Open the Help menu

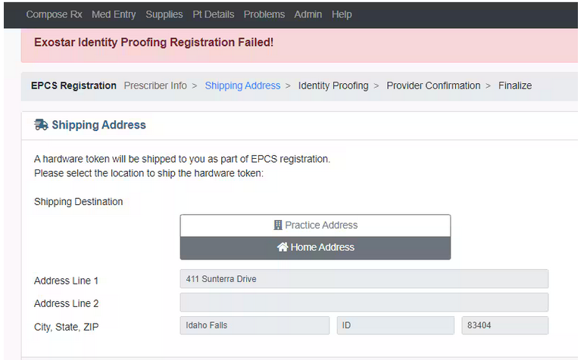(342, 14)
